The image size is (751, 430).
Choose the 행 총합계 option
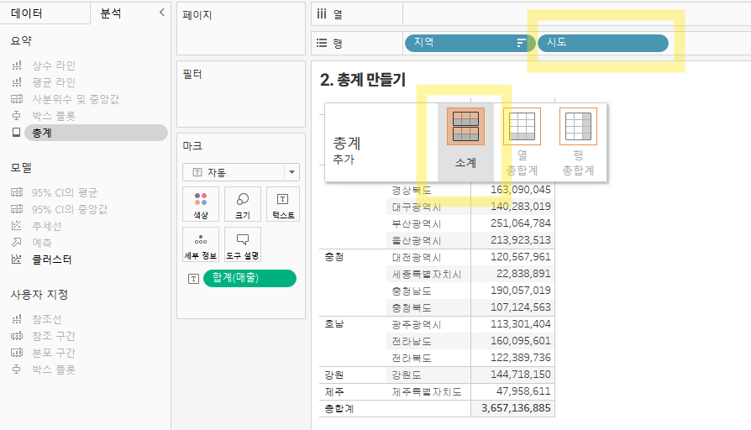click(578, 142)
